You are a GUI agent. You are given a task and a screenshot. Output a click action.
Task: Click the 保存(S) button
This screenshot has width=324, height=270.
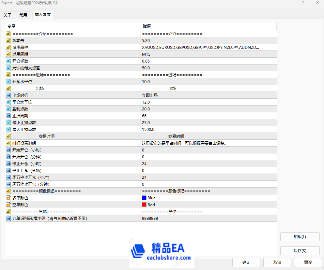(300, 250)
